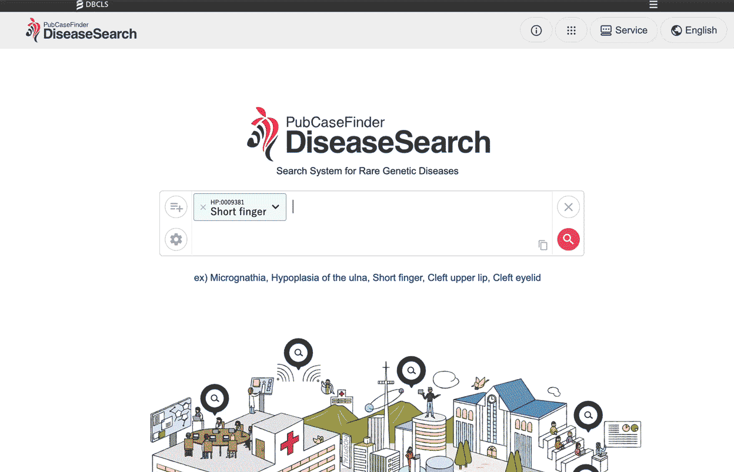This screenshot has height=472, width=734.
Task: Click the add-list text input icon
Action: click(x=176, y=207)
